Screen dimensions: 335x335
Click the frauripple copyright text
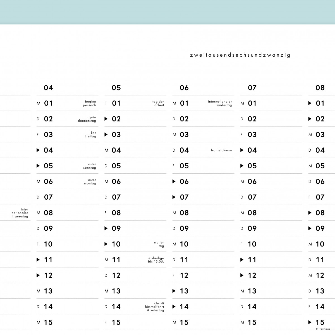[324, 329]
